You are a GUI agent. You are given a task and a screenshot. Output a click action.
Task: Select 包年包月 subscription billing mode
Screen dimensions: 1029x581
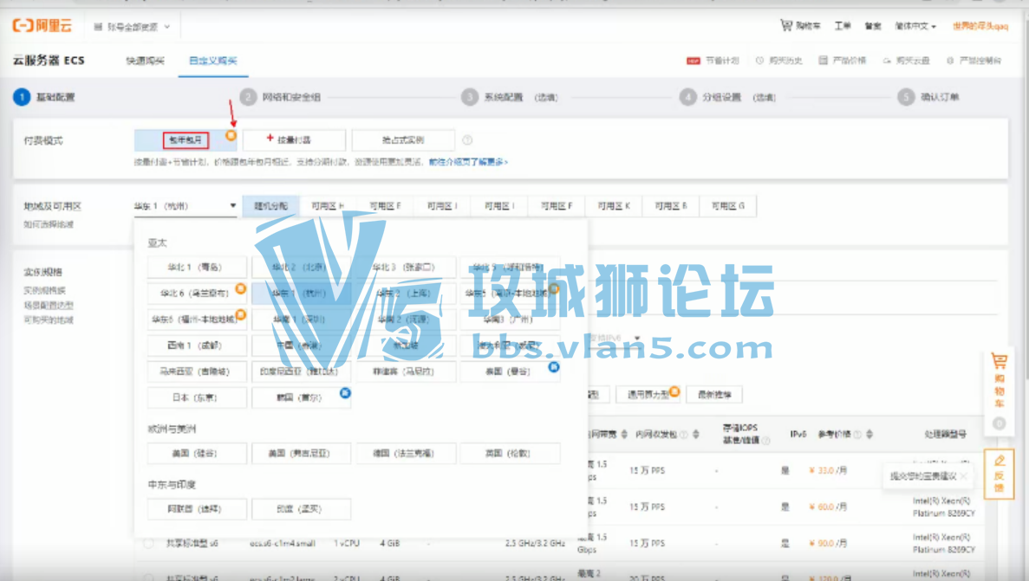coord(186,139)
